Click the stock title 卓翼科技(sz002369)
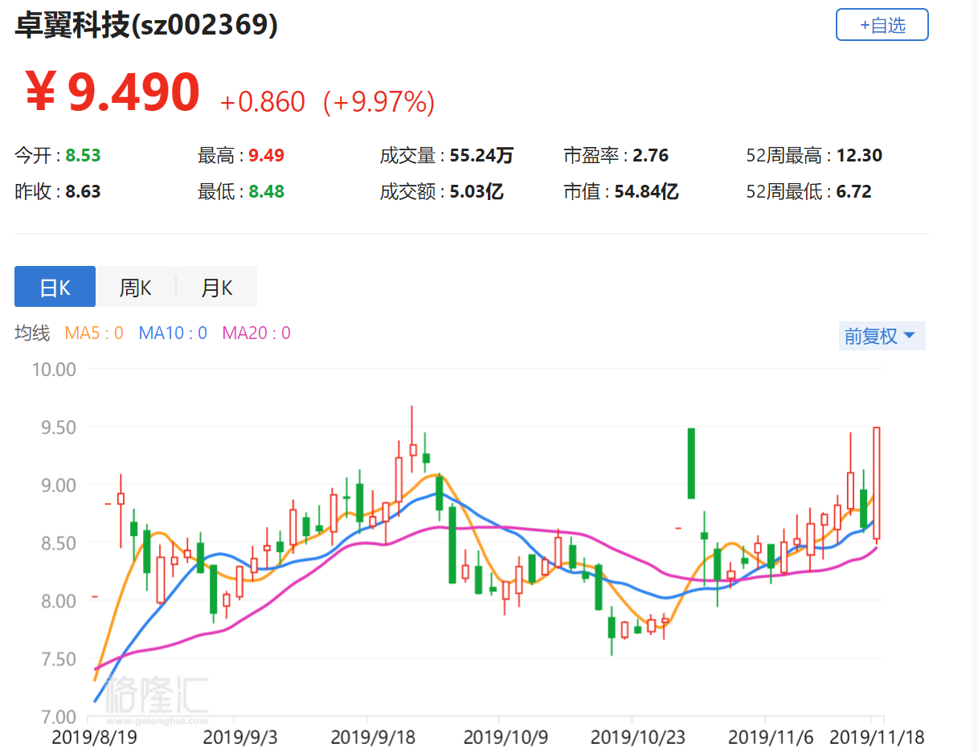Screen dimensions: 978x752 [146, 26]
